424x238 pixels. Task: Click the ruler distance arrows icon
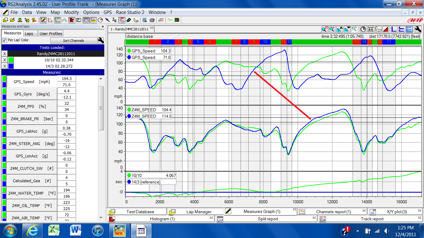coord(371,29)
